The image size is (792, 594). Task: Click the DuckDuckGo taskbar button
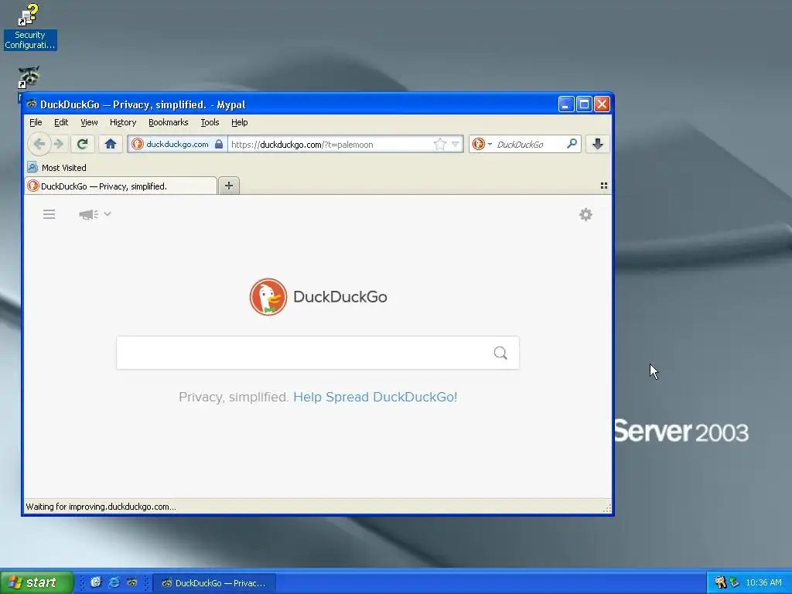(214, 583)
